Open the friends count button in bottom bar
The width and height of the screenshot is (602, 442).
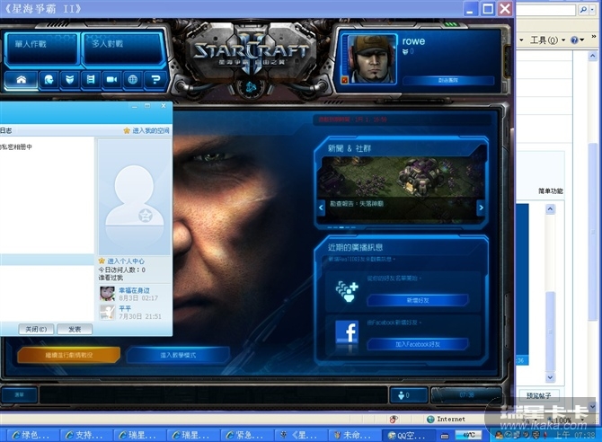click(x=409, y=395)
